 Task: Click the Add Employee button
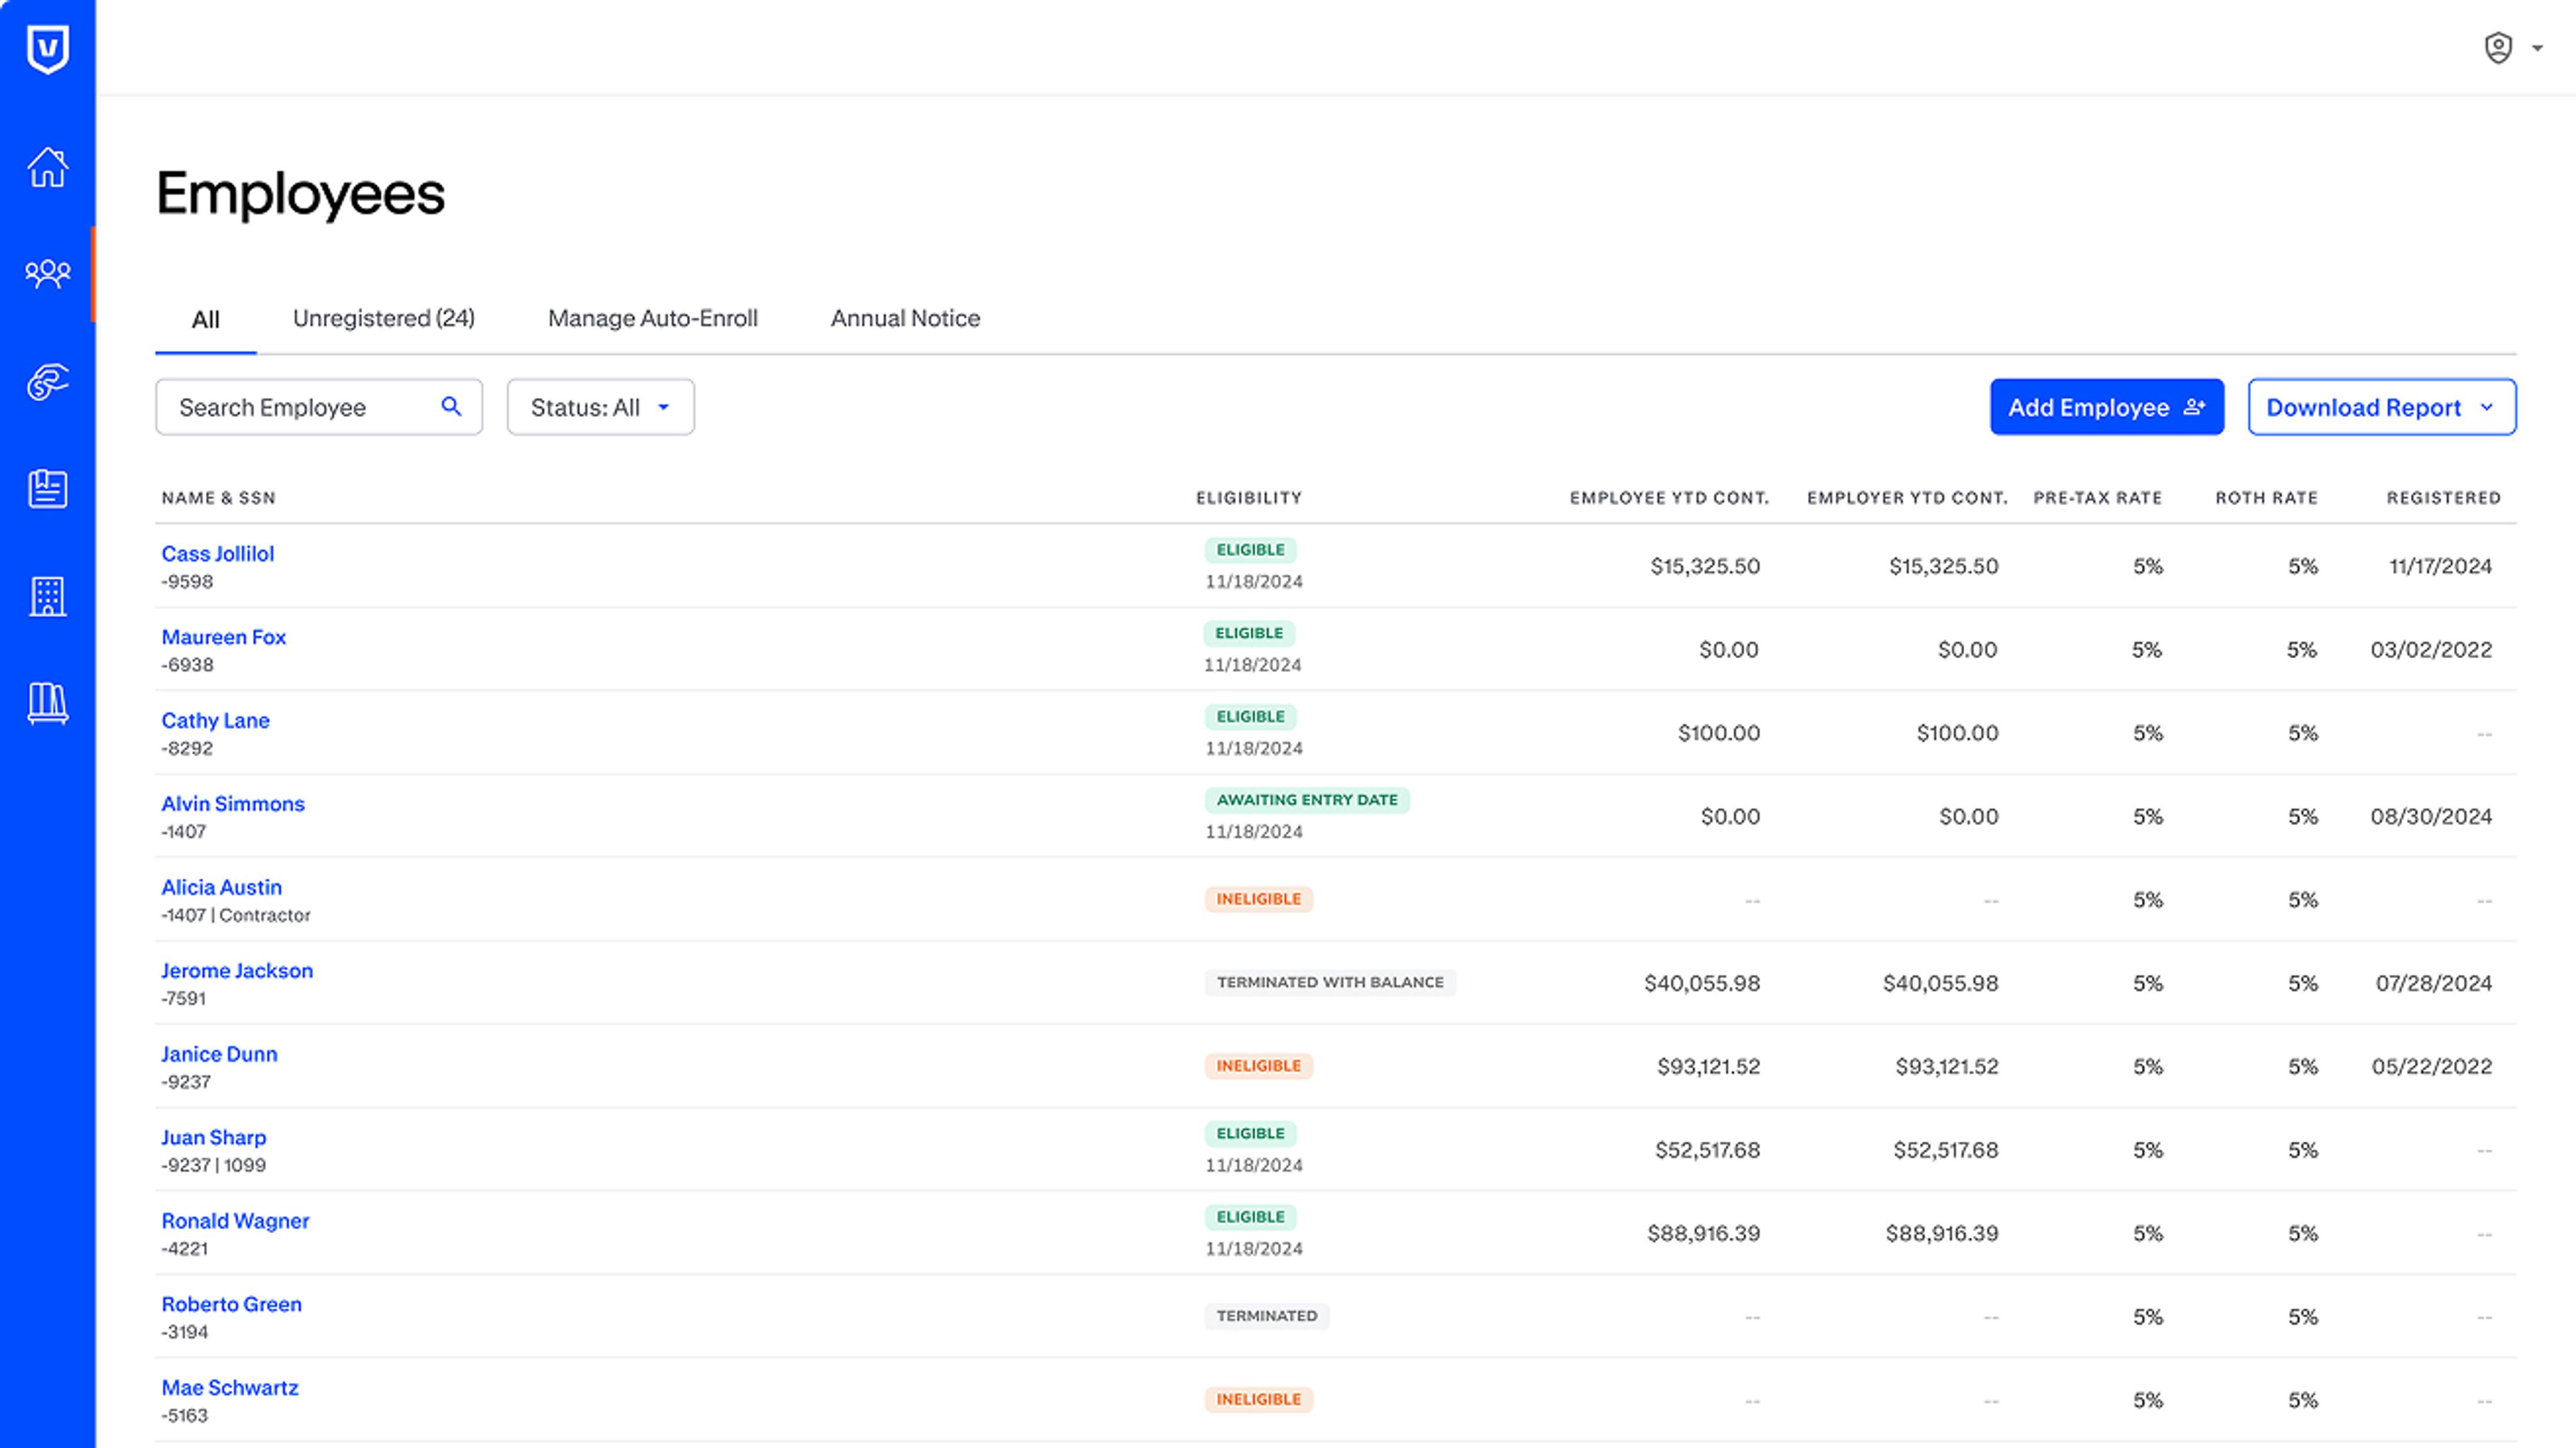click(x=2106, y=407)
